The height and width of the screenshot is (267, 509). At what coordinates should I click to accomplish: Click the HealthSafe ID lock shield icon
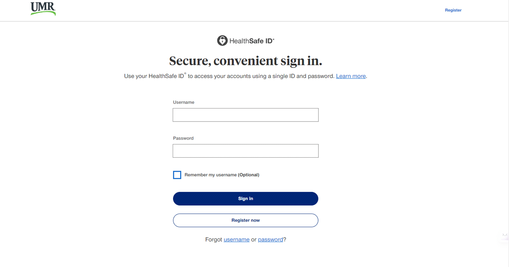(222, 41)
